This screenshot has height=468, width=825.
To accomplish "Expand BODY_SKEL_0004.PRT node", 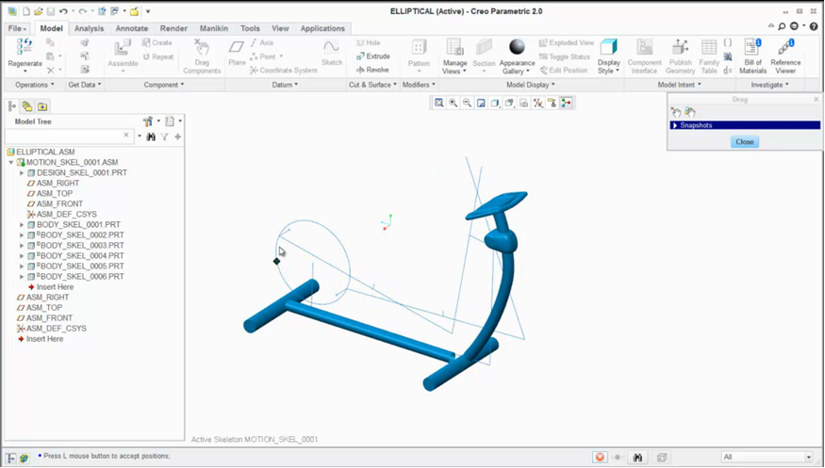I will [x=22, y=256].
